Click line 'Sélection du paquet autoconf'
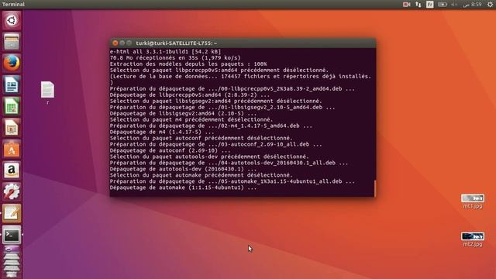Screen dimensions: 496x279 (201, 138)
